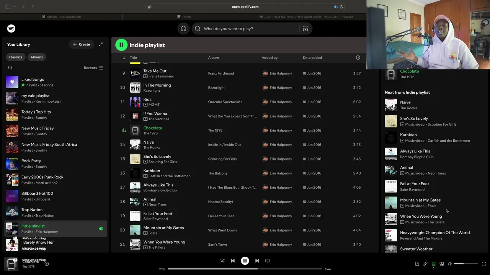This screenshot has width=490, height=275.
Task: Click Mountain at My Gates in the queue
Action: coord(420,200)
